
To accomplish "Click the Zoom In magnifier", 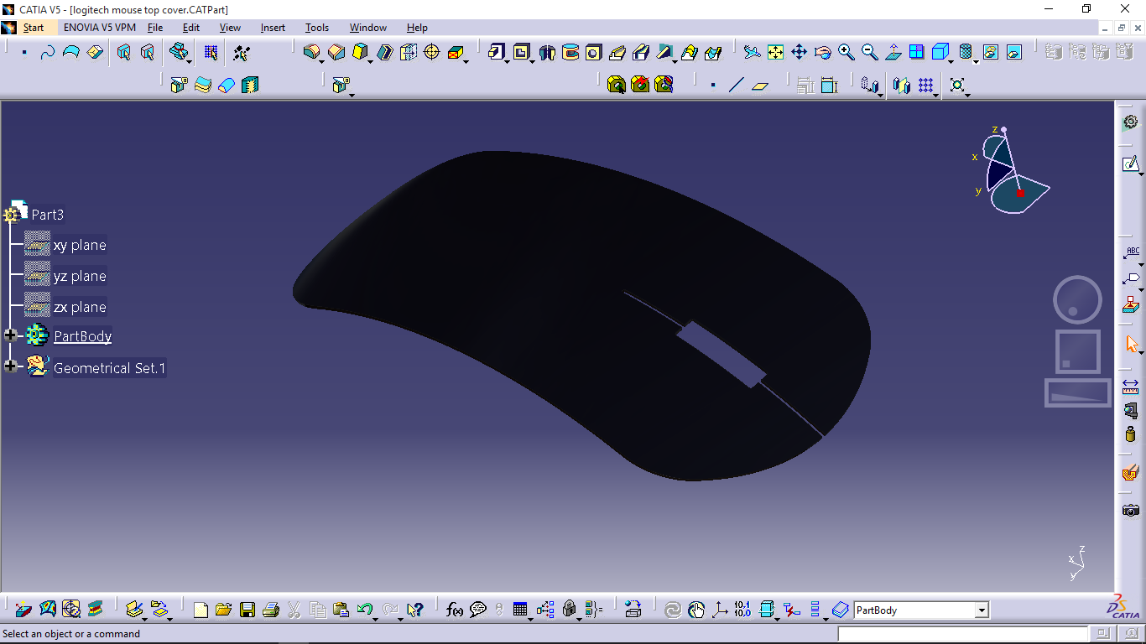I will coord(846,52).
